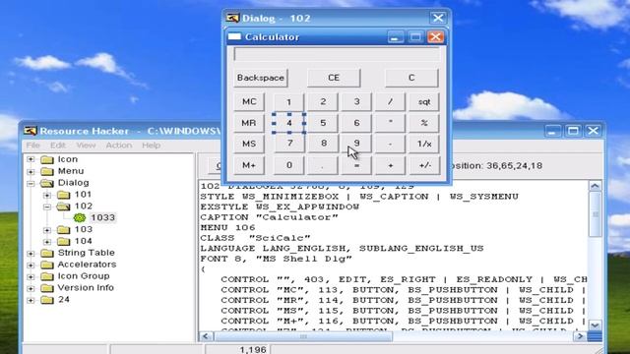This screenshot has height=354, width=630.
Task: Open the Action menu in Resource Hacker
Action: click(x=119, y=146)
